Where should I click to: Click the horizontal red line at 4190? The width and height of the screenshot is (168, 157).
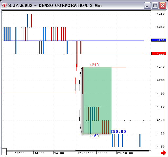click(x=39, y=94)
